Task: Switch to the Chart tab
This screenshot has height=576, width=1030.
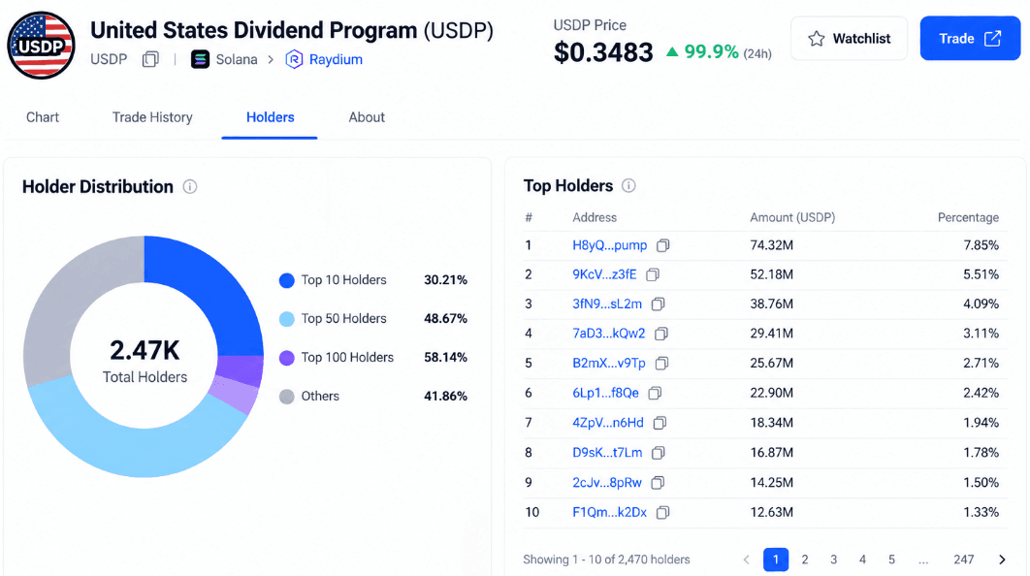Action: coord(43,117)
